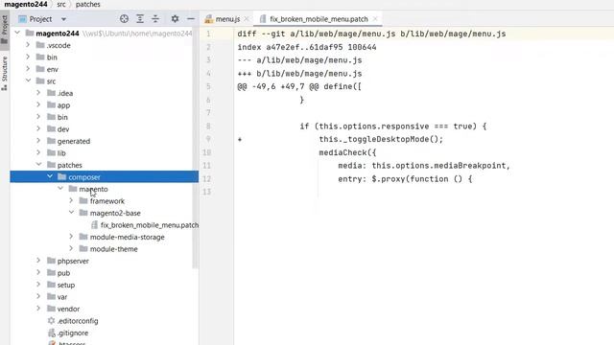This screenshot has width=614, height=345.
Task: Expand the setup folder
Action: (38, 285)
